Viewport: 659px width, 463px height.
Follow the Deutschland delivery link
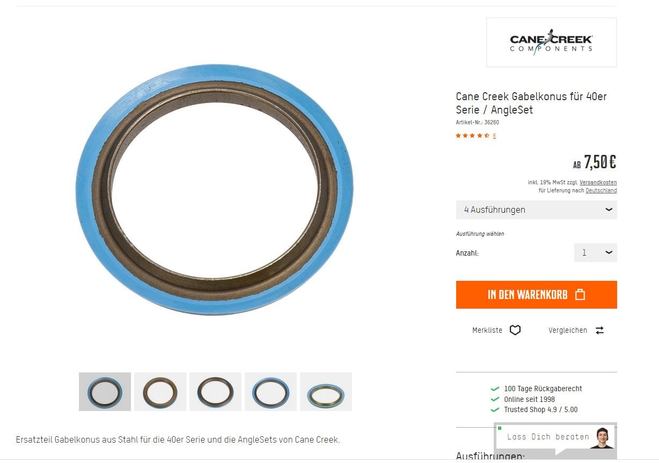[601, 190]
